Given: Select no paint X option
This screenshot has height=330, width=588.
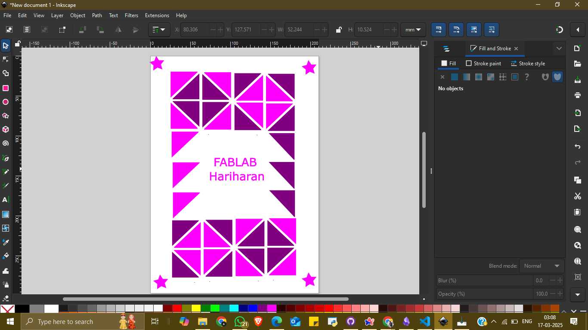Looking at the screenshot, I should point(443,77).
